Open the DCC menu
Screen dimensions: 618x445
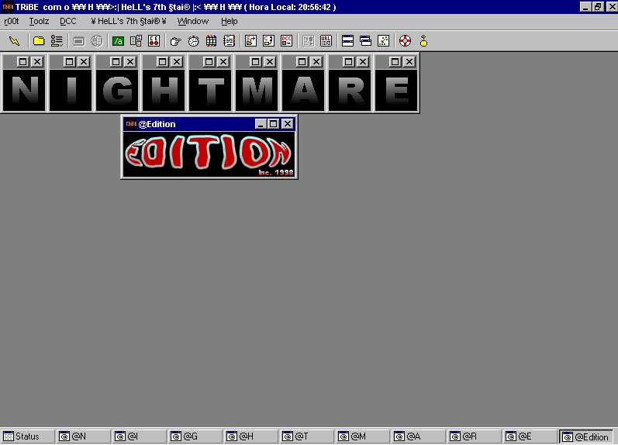coord(68,21)
